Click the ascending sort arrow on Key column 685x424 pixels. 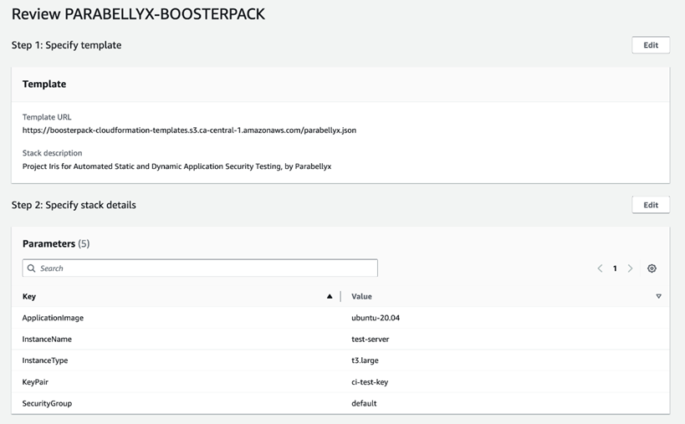pyautogui.click(x=330, y=296)
